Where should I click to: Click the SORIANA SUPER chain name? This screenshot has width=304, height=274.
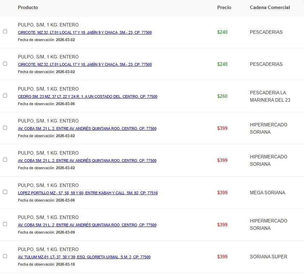click(268, 257)
